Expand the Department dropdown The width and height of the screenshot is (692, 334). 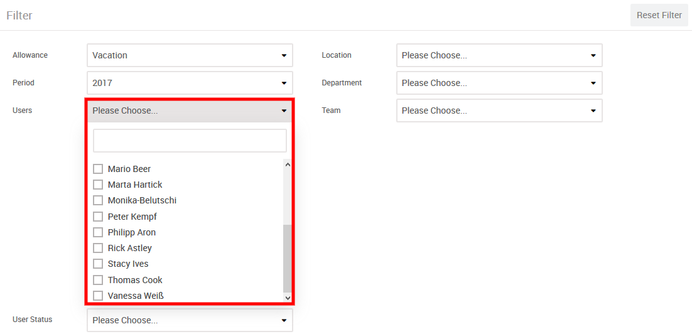pos(499,83)
